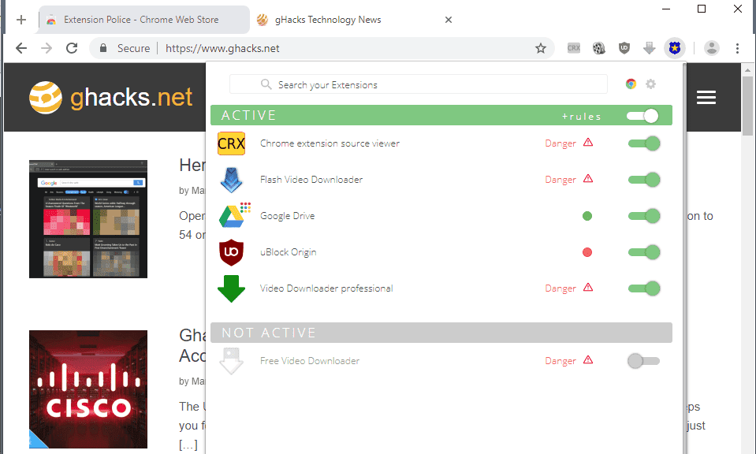Click the CRX extension icon in list

pos(232,143)
